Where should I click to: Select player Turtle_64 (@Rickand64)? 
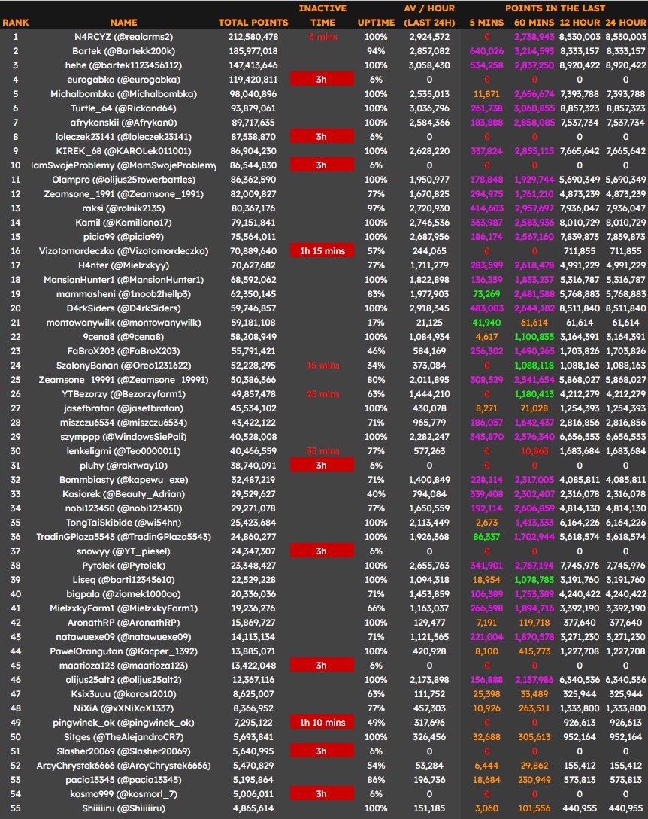point(124,108)
